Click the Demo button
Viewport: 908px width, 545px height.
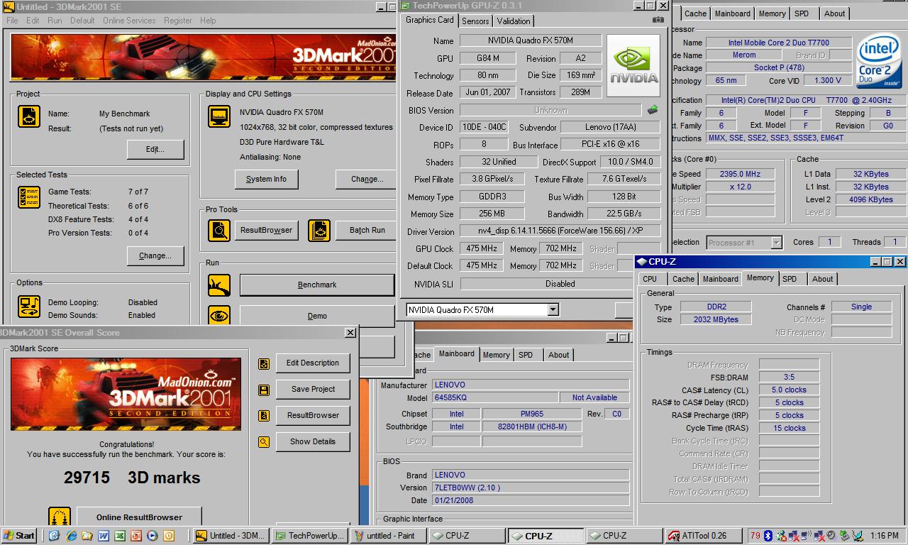(317, 316)
